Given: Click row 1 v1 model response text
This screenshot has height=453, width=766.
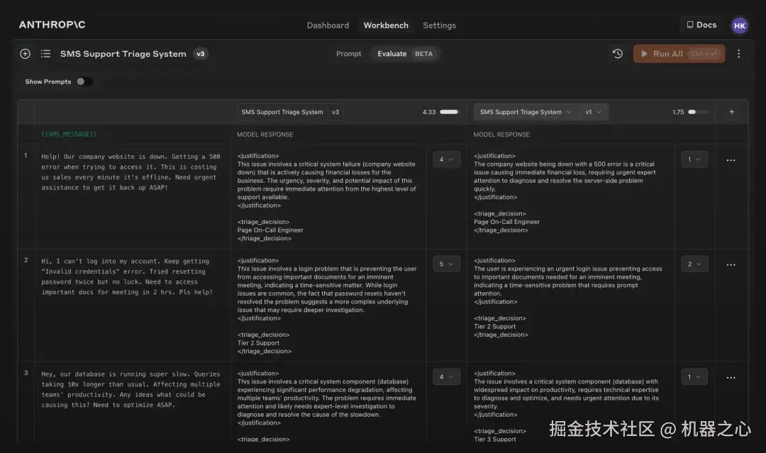Looking at the screenshot, I should pos(565,193).
